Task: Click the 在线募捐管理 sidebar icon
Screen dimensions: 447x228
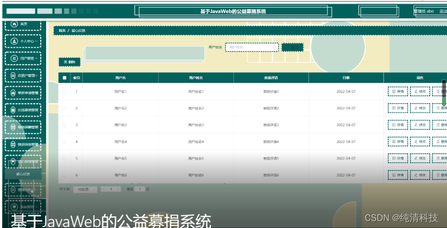Action: click(x=13, y=110)
